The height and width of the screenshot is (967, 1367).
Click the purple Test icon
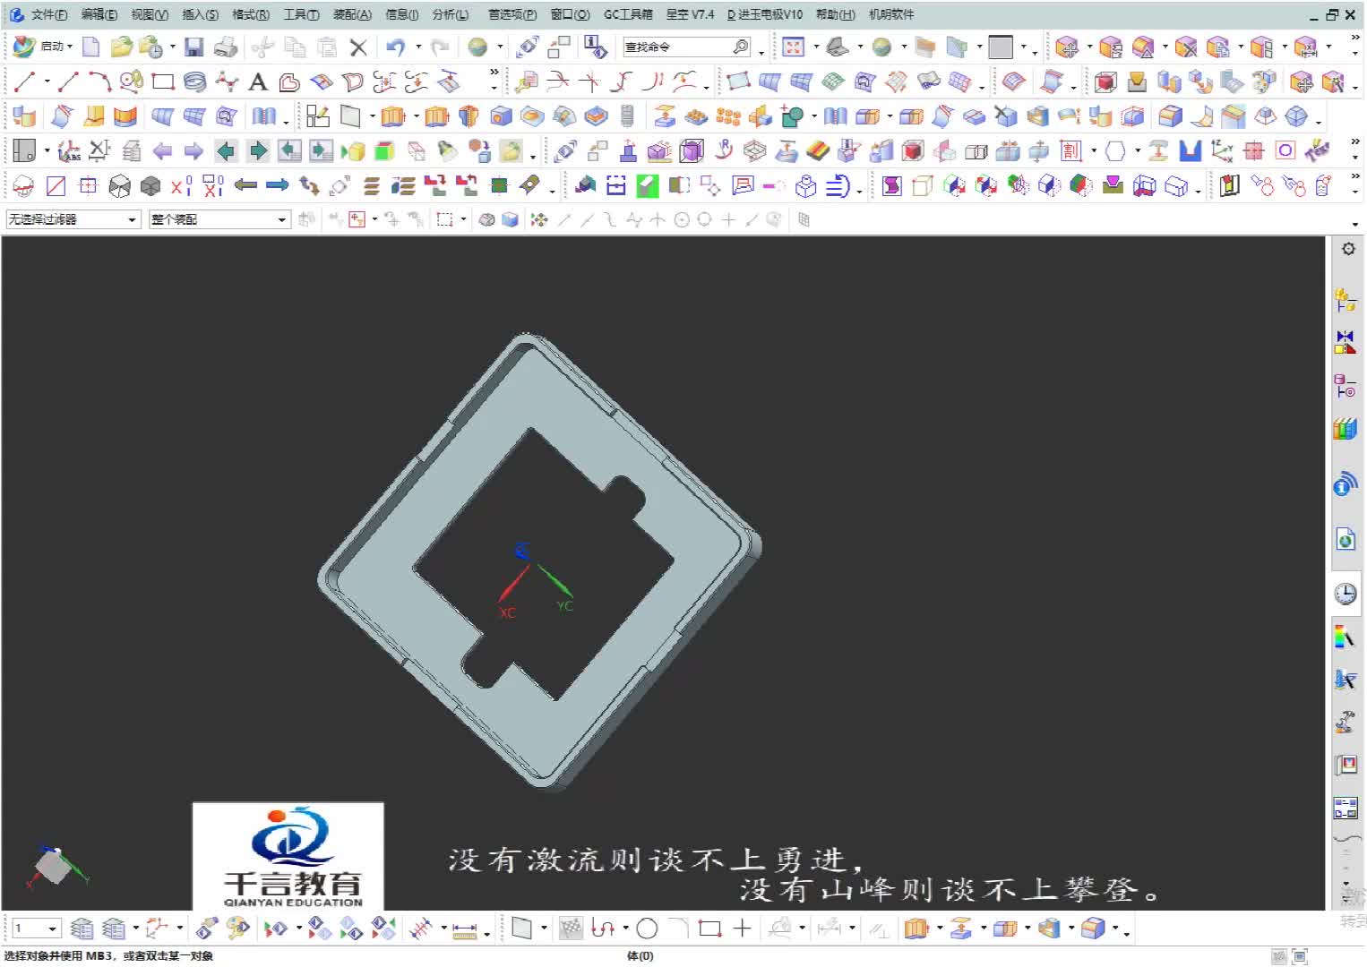(x=1318, y=150)
